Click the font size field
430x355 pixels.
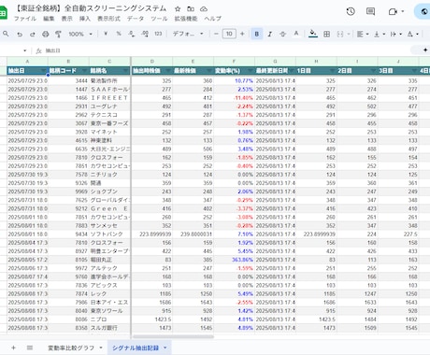tap(229, 34)
